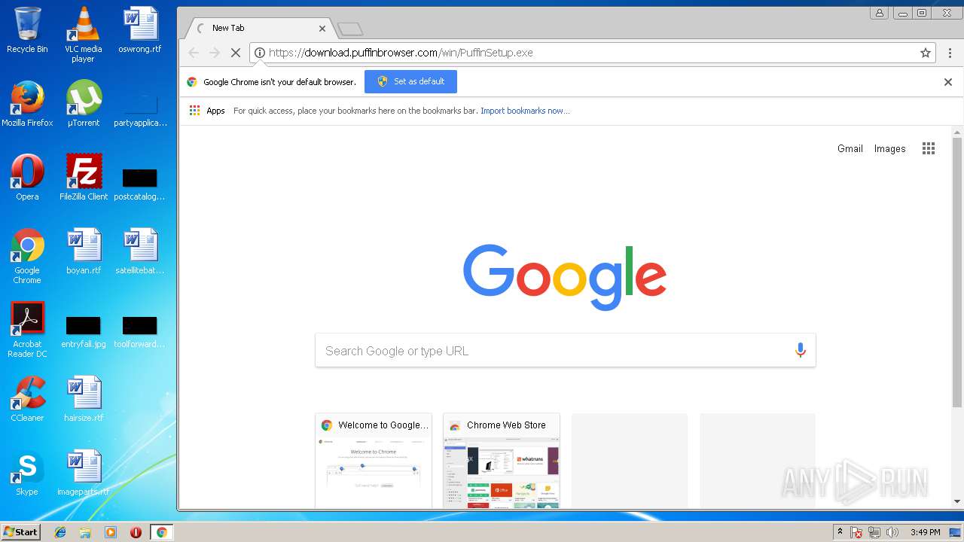964x542 pixels.
Task: Open Chrome Web Store thumbnail
Action: click(502, 461)
